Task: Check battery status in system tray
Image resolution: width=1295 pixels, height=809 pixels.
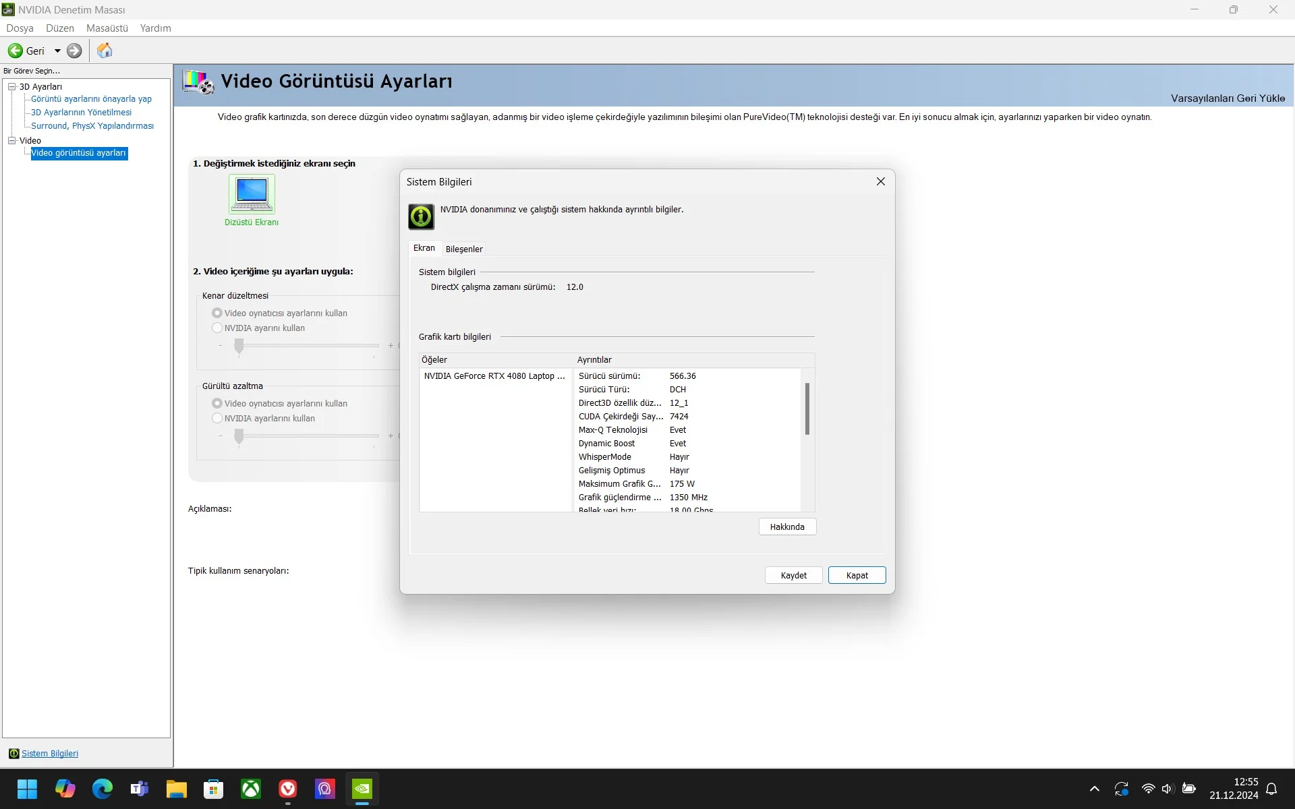Action: tap(1189, 789)
